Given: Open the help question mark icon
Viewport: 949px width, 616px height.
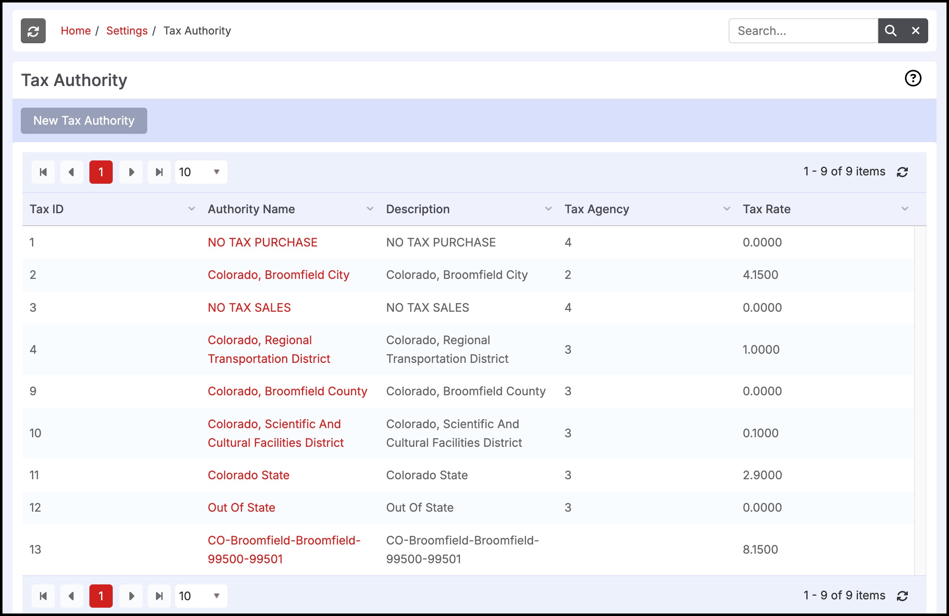Looking at the screenshot, I should click(x=913, y=79).
